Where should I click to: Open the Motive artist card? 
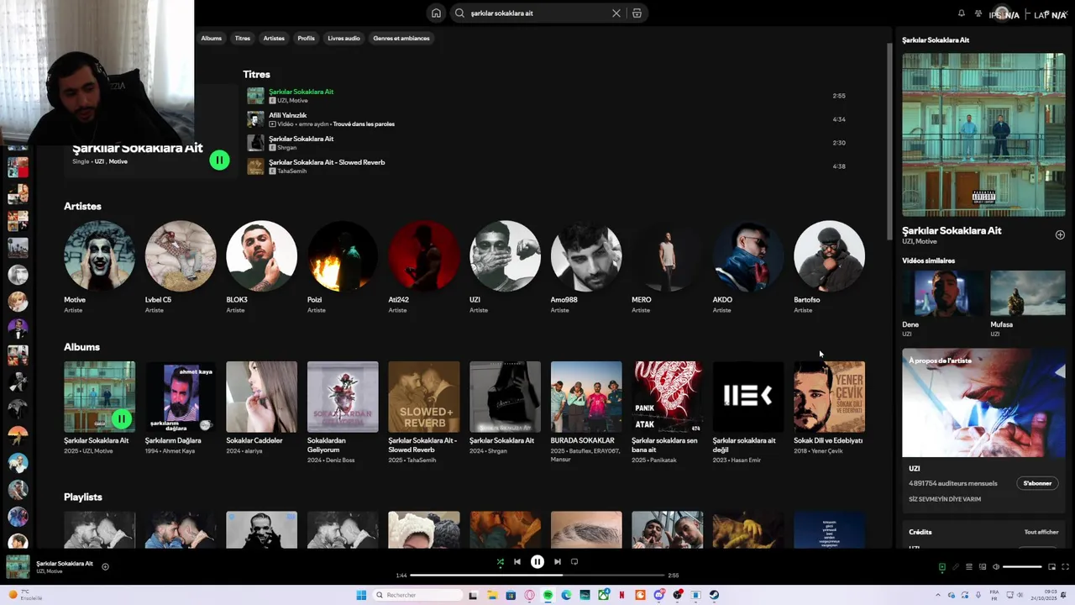(x=99, y=267)
